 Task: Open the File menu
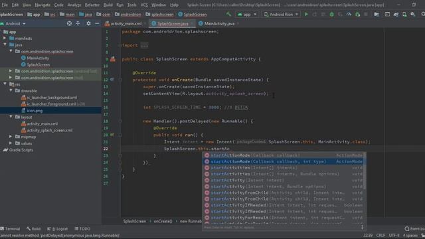[x=5, y=5]
